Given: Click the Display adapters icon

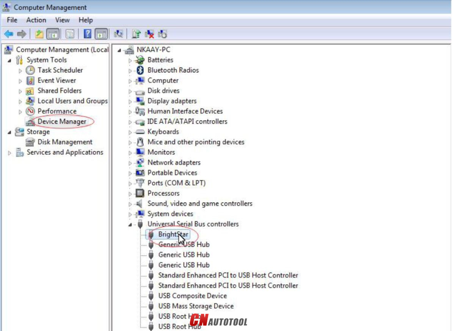Looking at the screenshot, I should coord(140,101).
